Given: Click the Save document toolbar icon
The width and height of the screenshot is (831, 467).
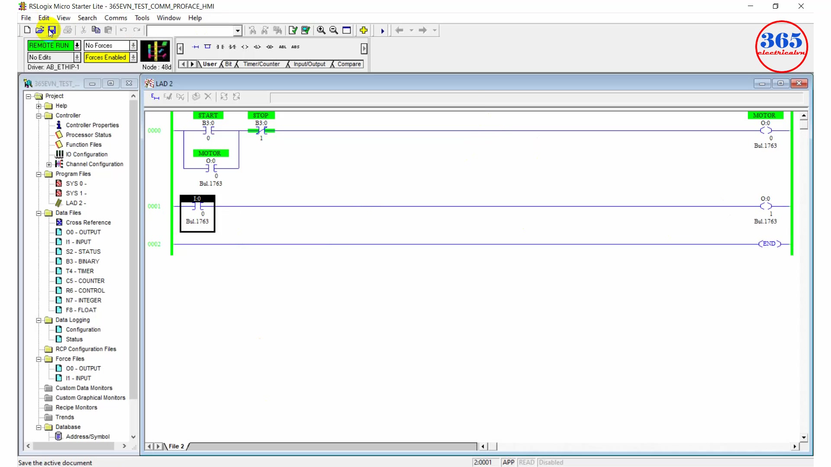Looking at the screenshot, I should [52, 30].
